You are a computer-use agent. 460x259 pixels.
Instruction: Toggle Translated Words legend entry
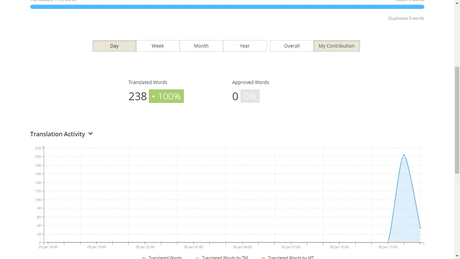pos(162,257)
